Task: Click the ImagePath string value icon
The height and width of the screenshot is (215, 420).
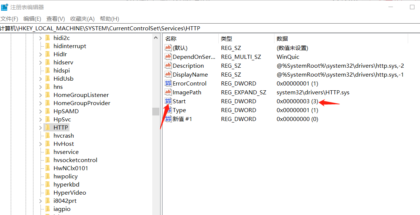Action: coord(168,93)
